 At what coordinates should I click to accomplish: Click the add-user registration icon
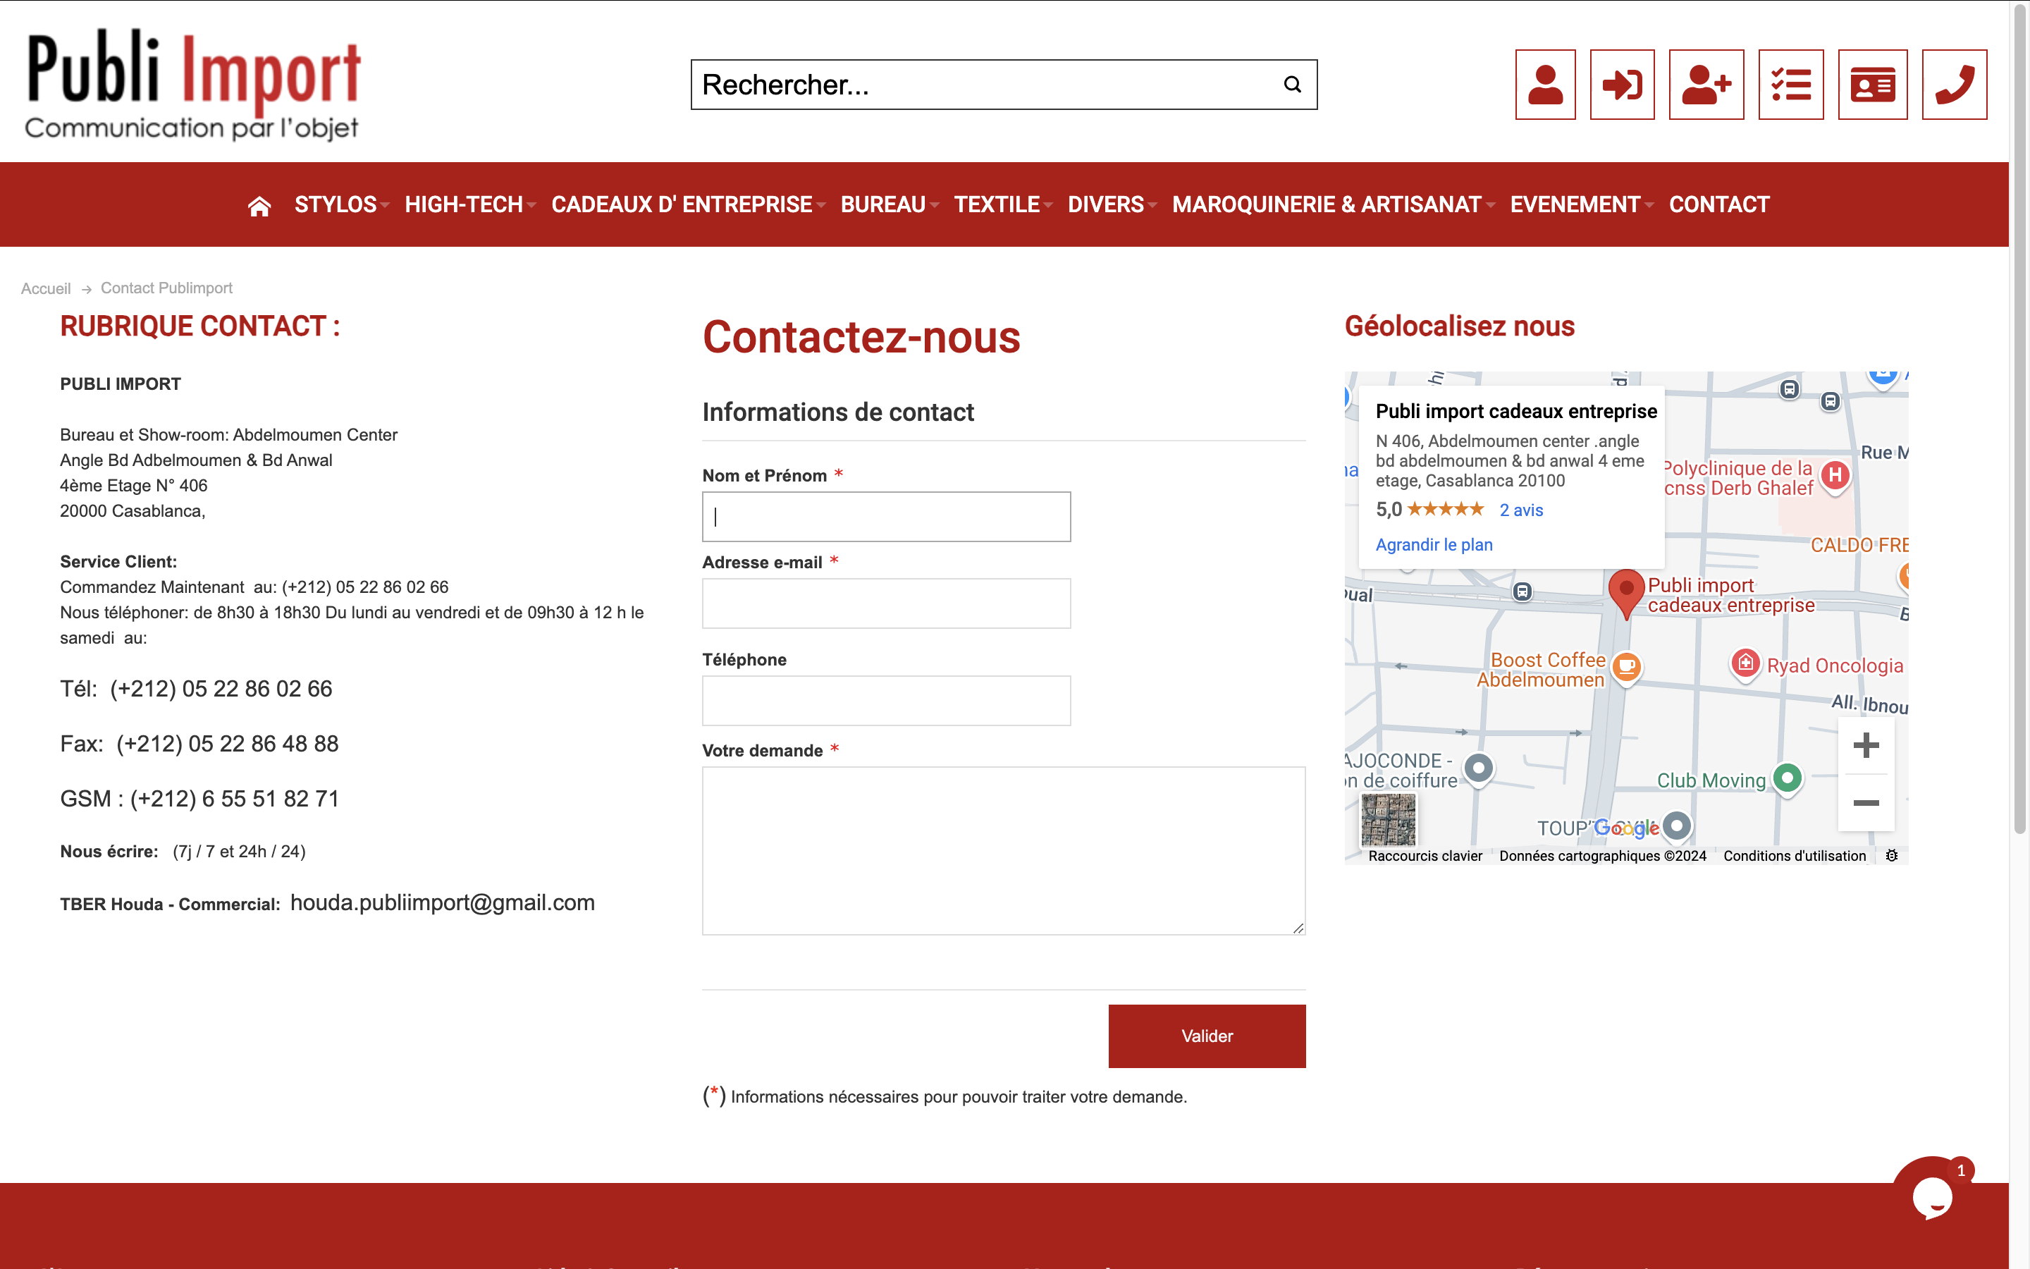click(x=1706, y=85)
